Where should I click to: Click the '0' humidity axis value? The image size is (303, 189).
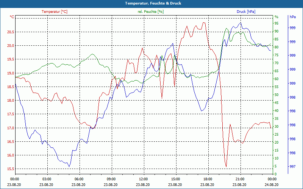pyautogui.click(x=276, y=174)
